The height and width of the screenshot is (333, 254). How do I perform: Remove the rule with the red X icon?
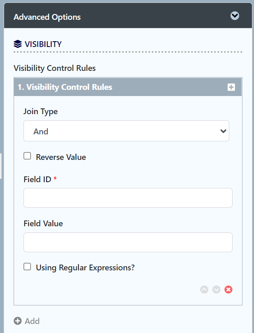[x=228, y=289]
